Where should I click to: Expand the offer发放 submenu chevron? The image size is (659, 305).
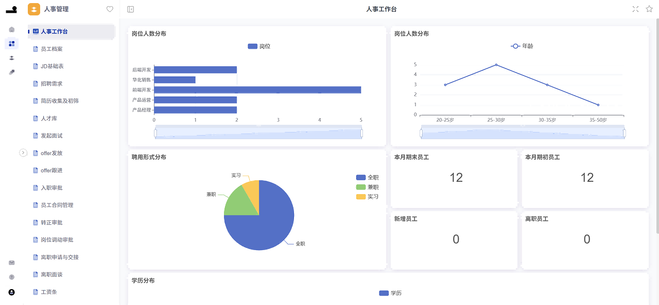click(23, 153)
